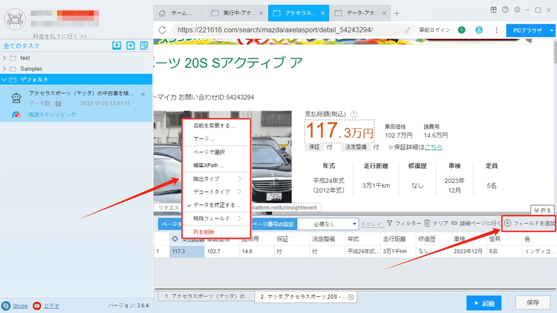Screen dimensions: 557x313
Task: Expand the test folder
Action: [4, 58]
